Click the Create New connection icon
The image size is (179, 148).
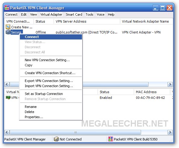tap(8, 27)
